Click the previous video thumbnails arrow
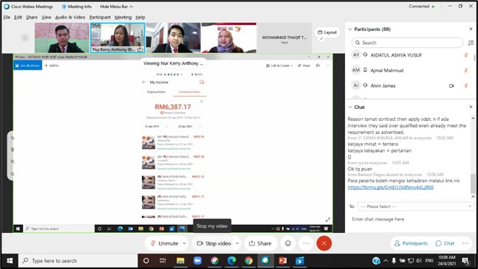The image size is (478, 269). pos(25,38)
